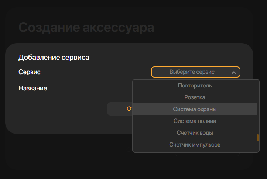Select 'Счетчик импульсов' service entry

click(195, 145)
